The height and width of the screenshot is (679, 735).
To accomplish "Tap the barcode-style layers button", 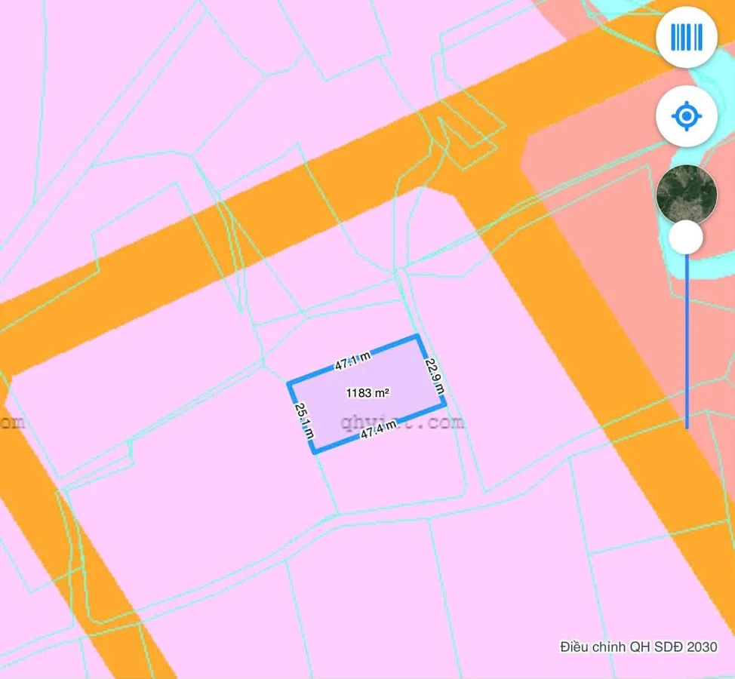I will (x=686, y=36).
